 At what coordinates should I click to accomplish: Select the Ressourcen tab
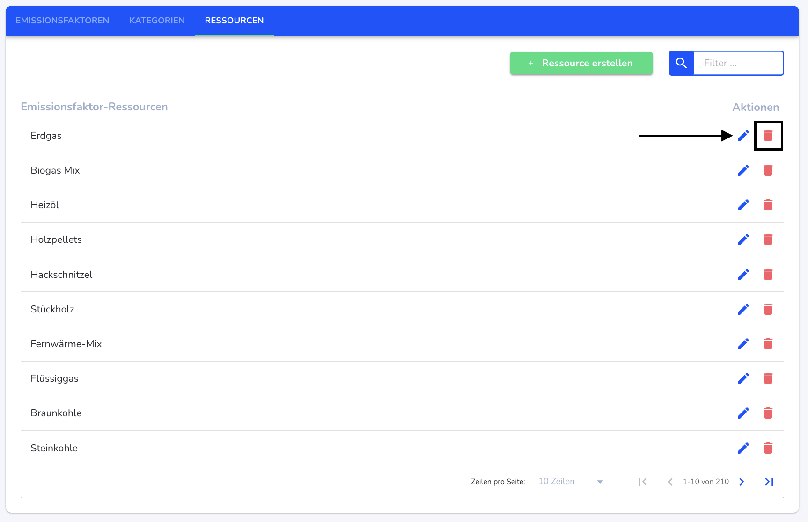click(234, 21)
